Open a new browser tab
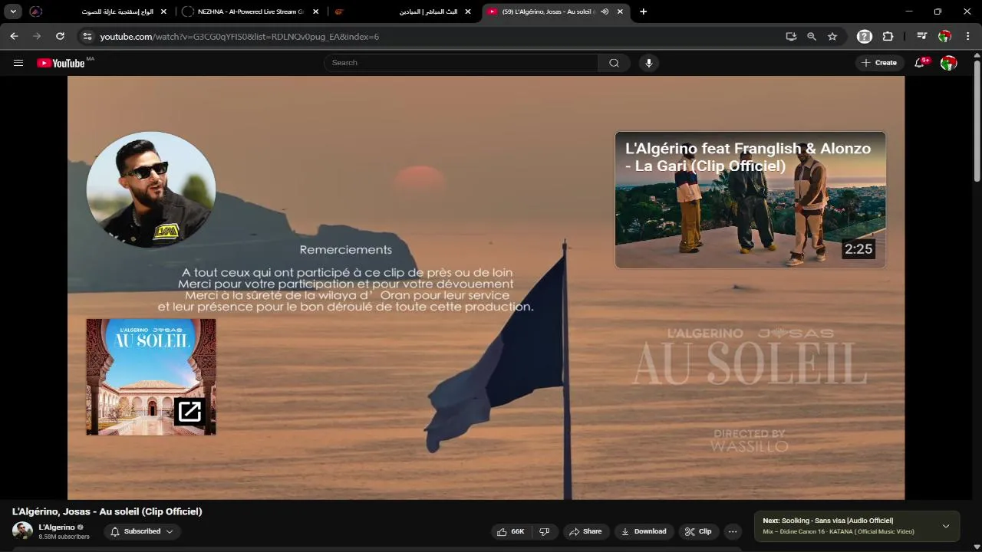 click(643, 11)
